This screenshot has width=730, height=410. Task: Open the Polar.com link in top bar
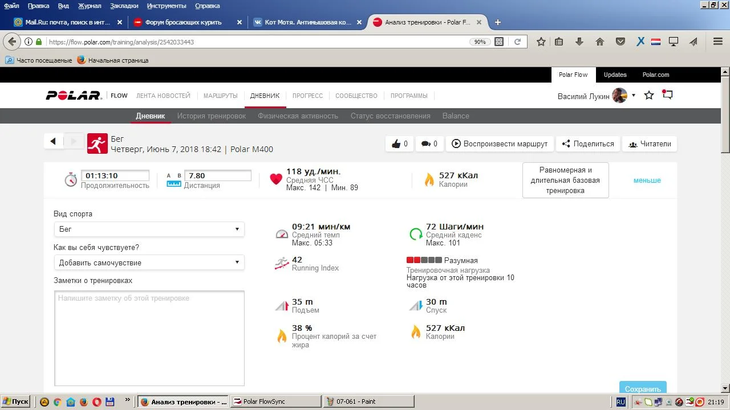[656, 75]
